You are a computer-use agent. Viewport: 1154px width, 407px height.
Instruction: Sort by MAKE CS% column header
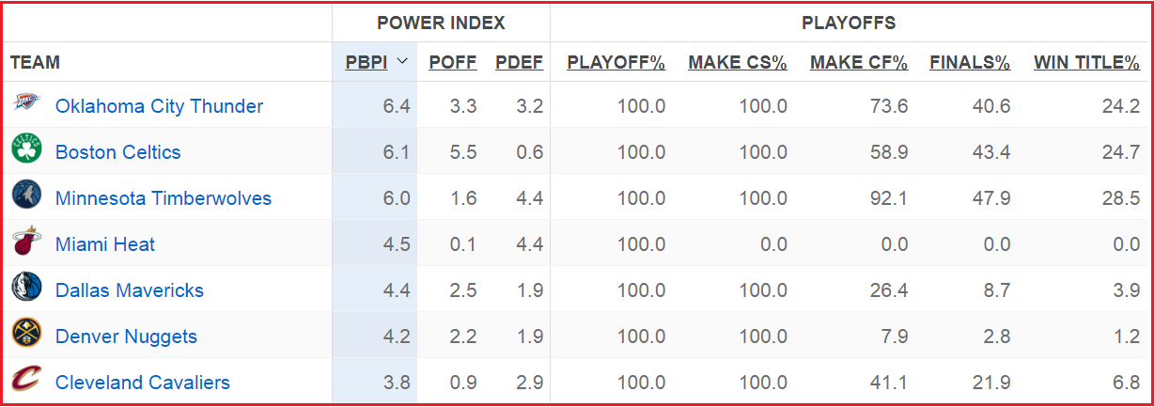[737, 63]
